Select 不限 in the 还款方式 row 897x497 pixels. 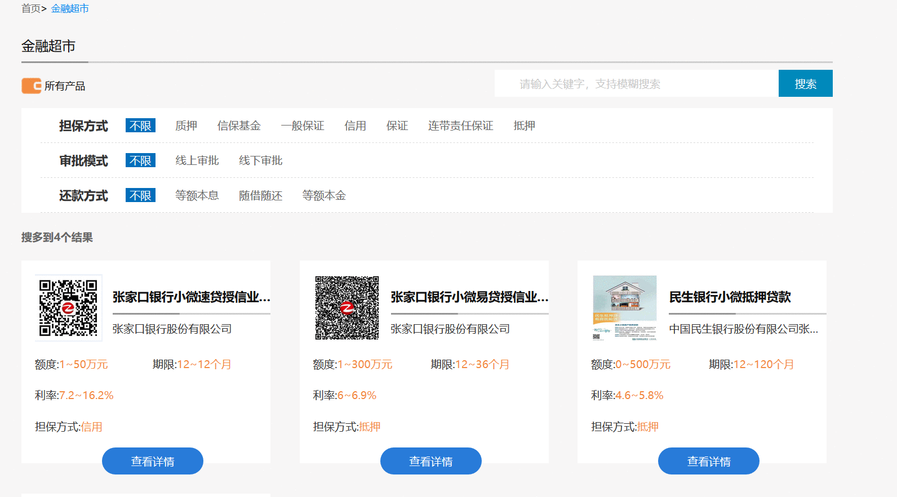click(140, 195)
